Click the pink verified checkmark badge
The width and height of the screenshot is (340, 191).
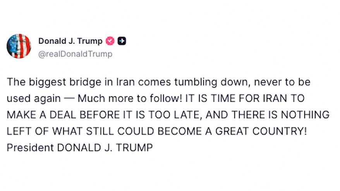point(110,41)
